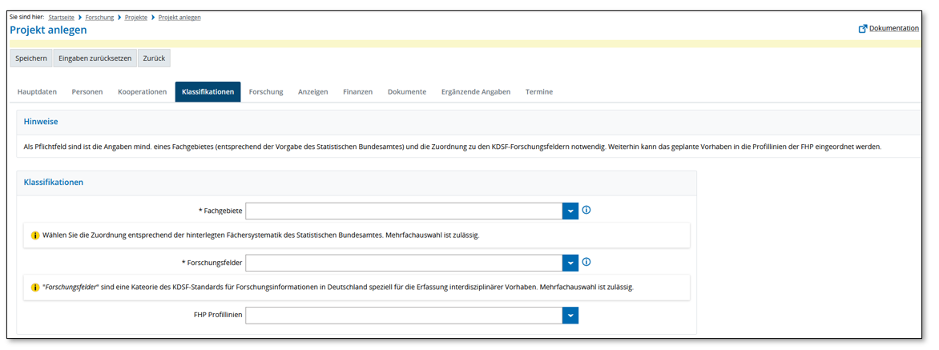Image resolution: width=939 pixels, height=350 pixels.
Task: Select the Forschung tab
Action: point(266,92)
